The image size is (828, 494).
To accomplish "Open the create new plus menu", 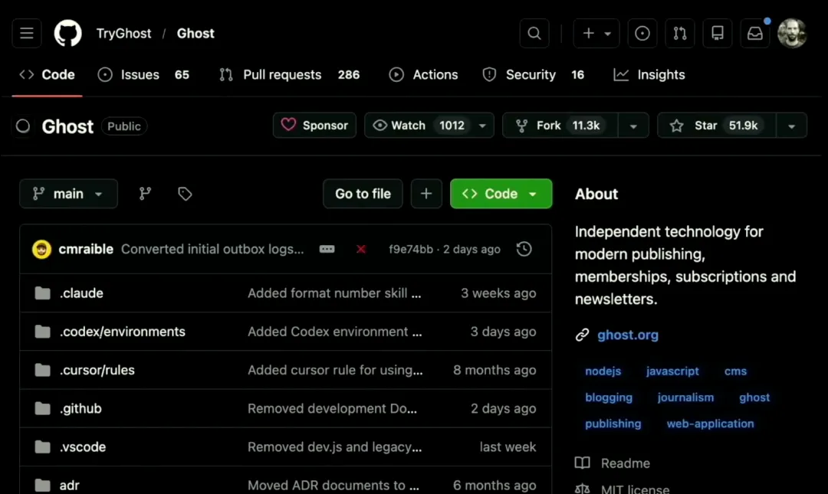I will tap(596, 33).
